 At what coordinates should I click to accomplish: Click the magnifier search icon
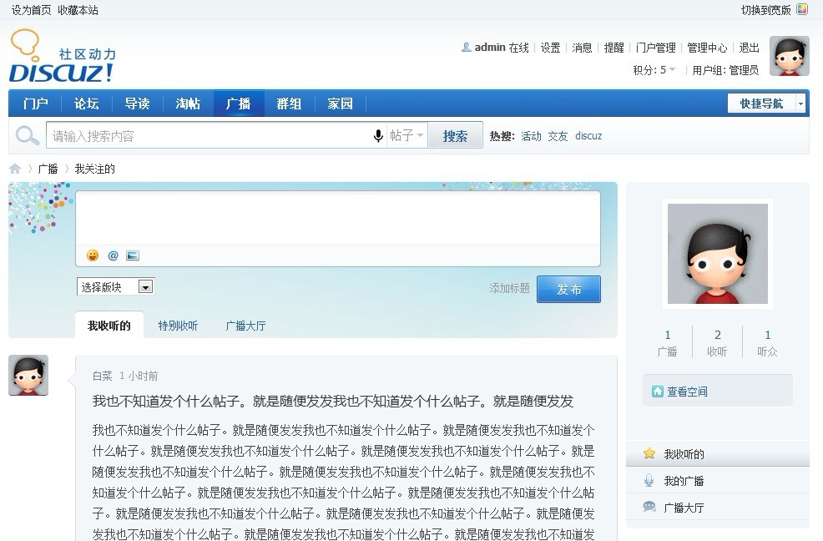coord(27,135)
